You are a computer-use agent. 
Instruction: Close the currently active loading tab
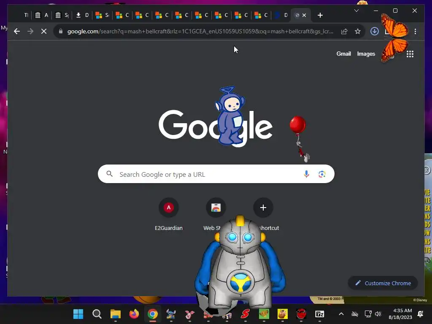tap(304, 15)
